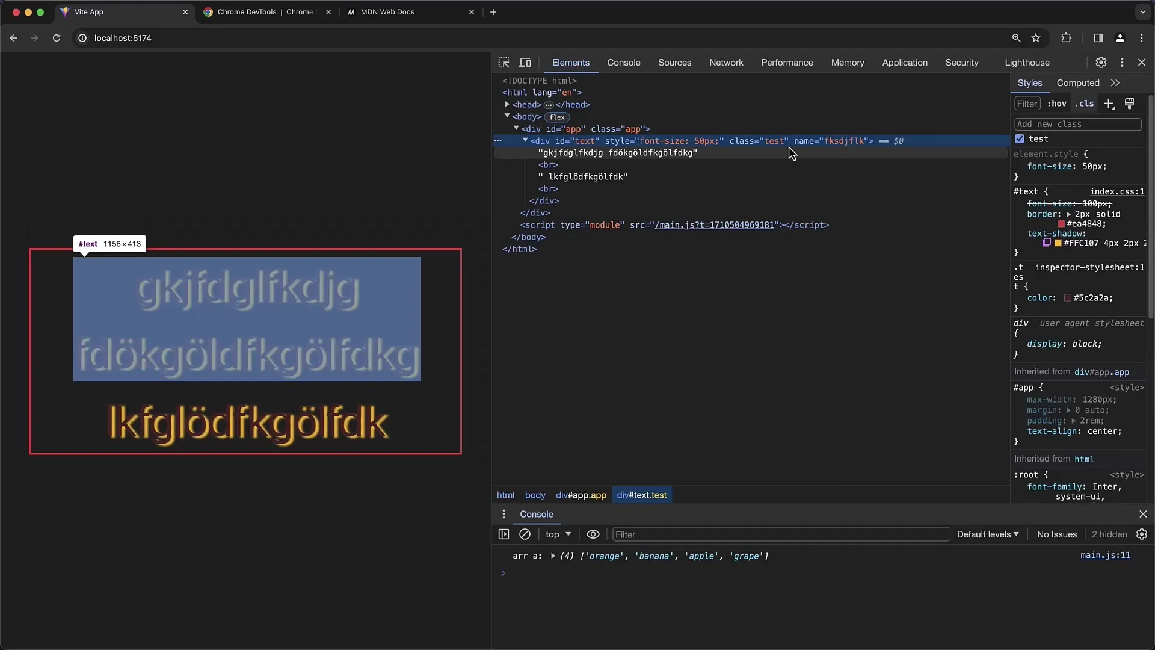Click the Default levels log filter dropdown

(x=987, y=534)
